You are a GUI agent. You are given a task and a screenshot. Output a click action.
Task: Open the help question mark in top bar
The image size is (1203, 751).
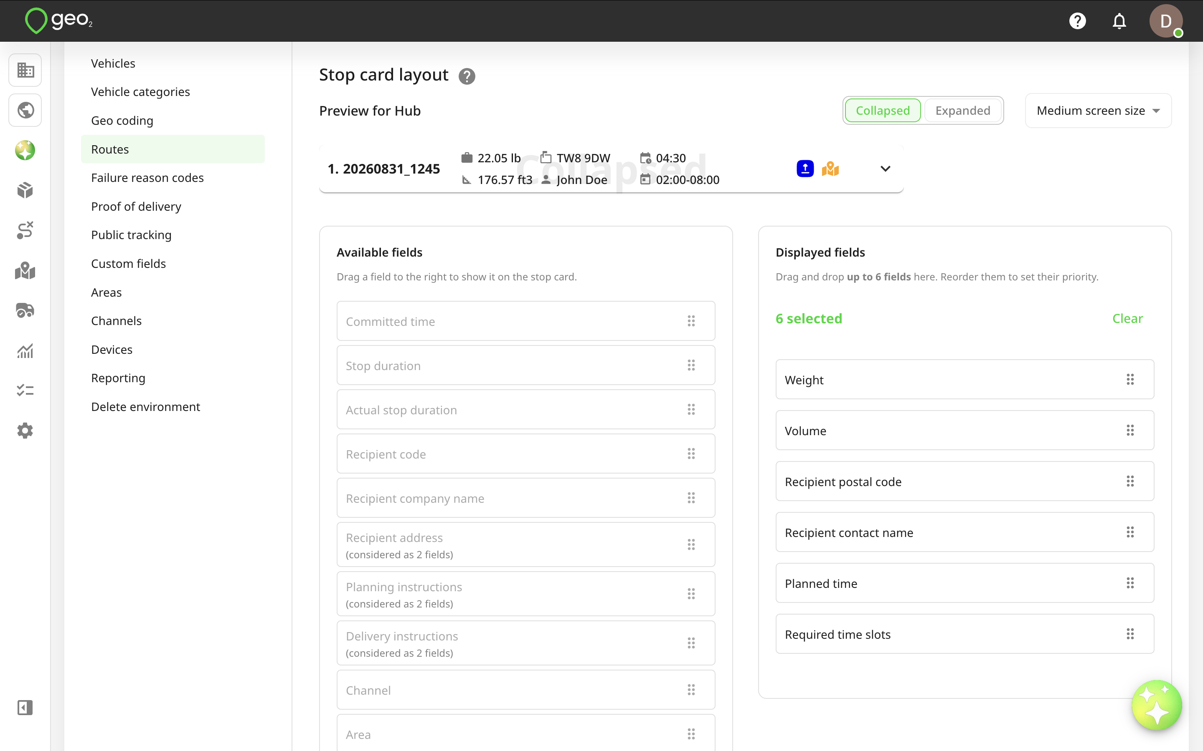click(x=1077, y=21)
